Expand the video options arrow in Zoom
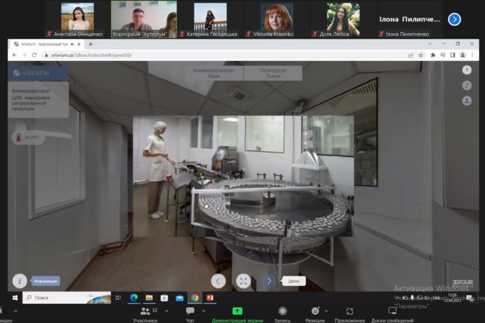The height and width of the screenshot is (323, 485). (x=16, y=311)
